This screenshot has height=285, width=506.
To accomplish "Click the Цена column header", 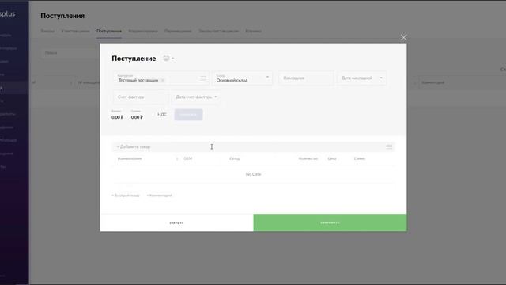I will pos(332,158).
